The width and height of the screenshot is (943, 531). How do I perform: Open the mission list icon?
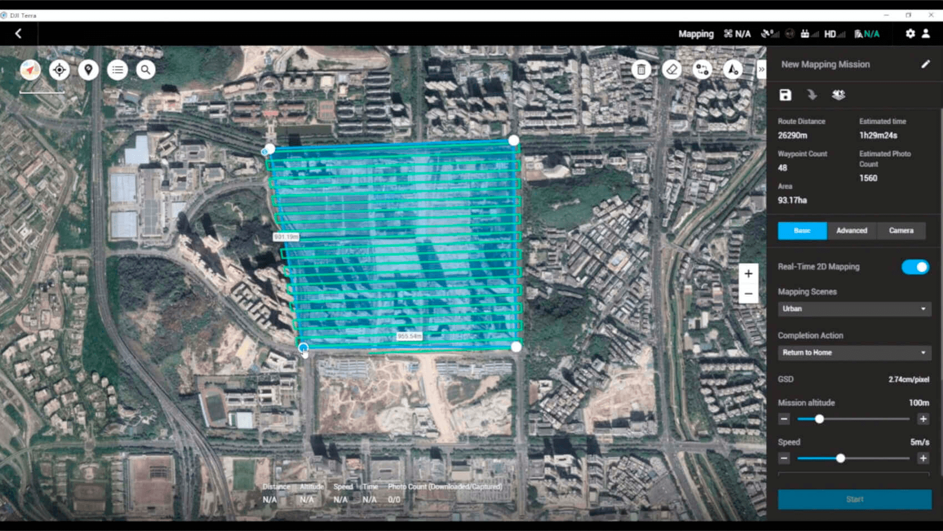[x=117, y=70]
